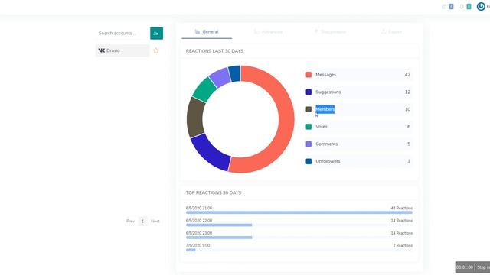Click the Votes legend label

tap(322, 127)
